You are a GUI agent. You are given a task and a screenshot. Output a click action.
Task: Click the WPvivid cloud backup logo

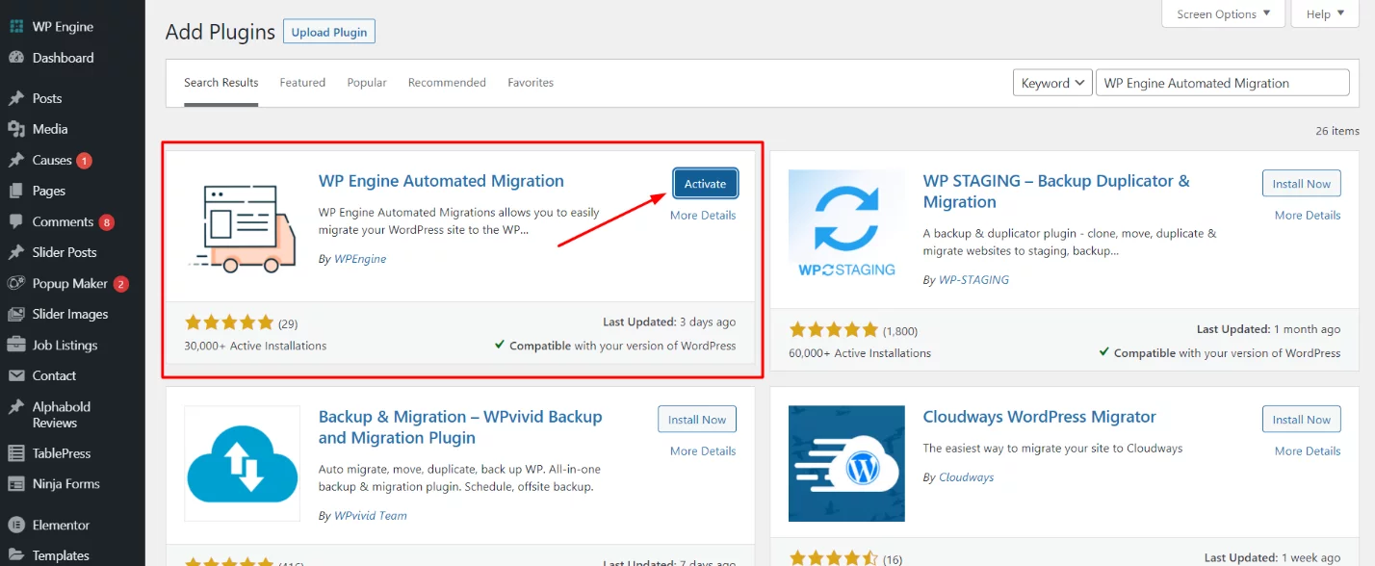242,464
